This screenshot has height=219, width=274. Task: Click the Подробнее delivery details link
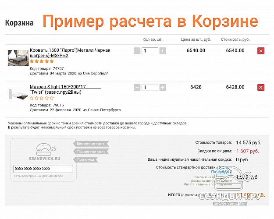pyautogui.click(x=220, y=172)
